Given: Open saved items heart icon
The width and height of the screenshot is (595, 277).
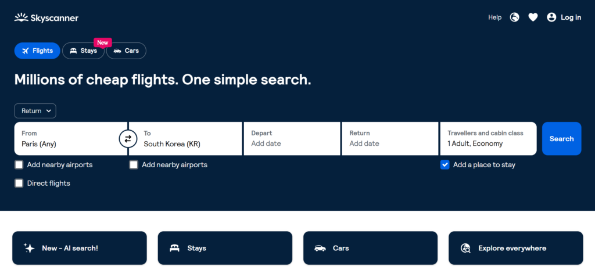Looking at the screenshot, I should (533, 17).
